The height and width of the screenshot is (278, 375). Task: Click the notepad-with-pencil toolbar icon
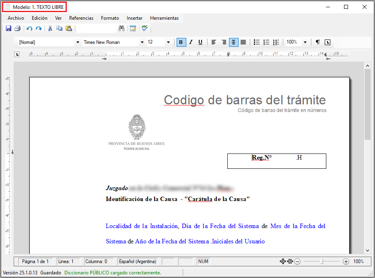point(133,29)
